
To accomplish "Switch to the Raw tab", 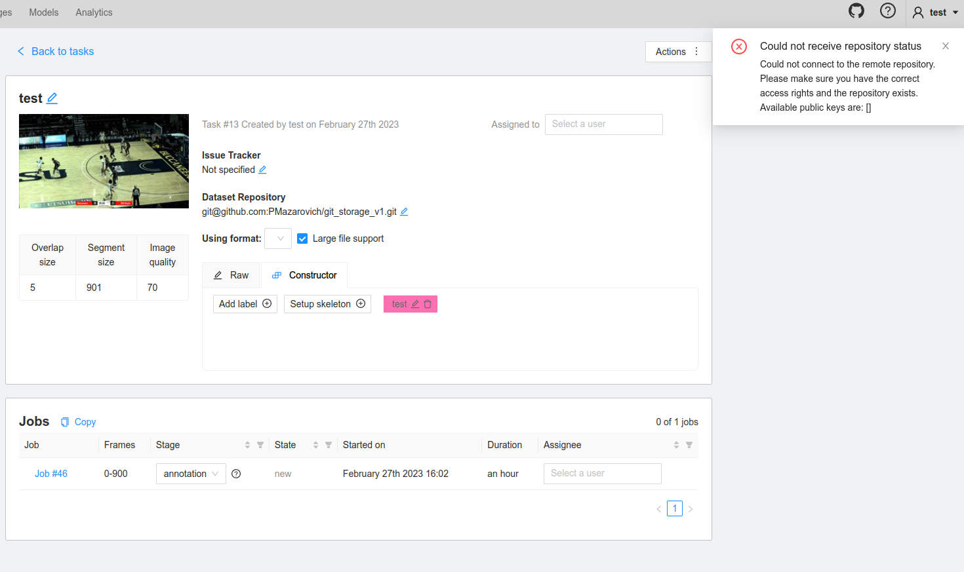I will click(x=231, y=275).
